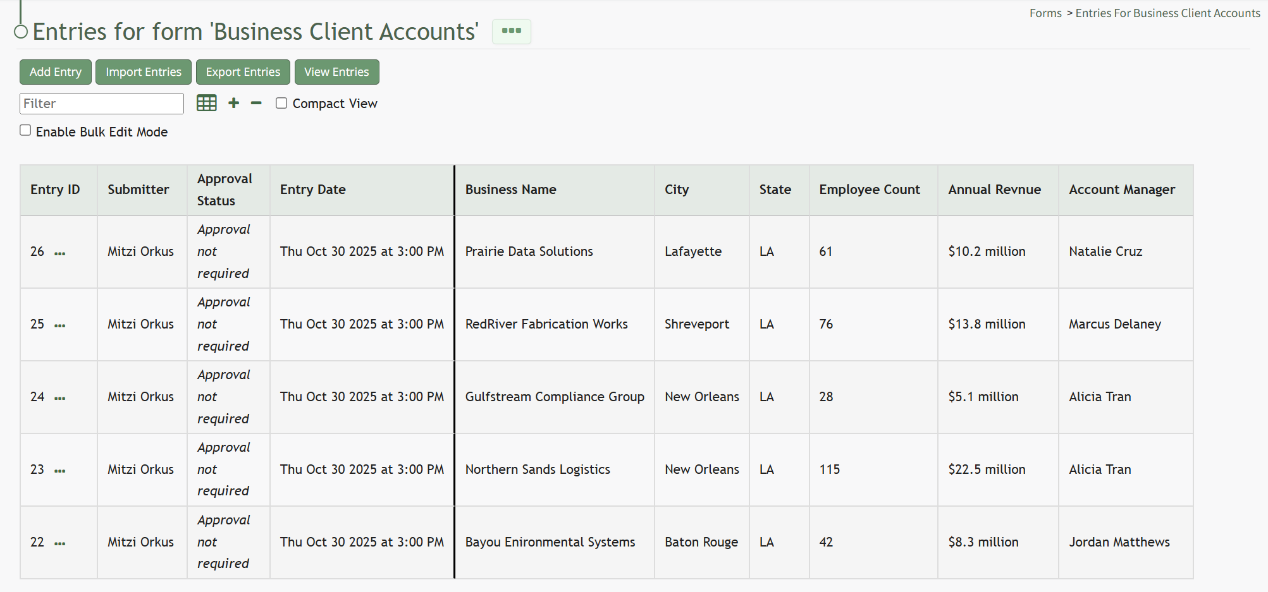Select the RedRiver Fabrication Works cell

555,324
